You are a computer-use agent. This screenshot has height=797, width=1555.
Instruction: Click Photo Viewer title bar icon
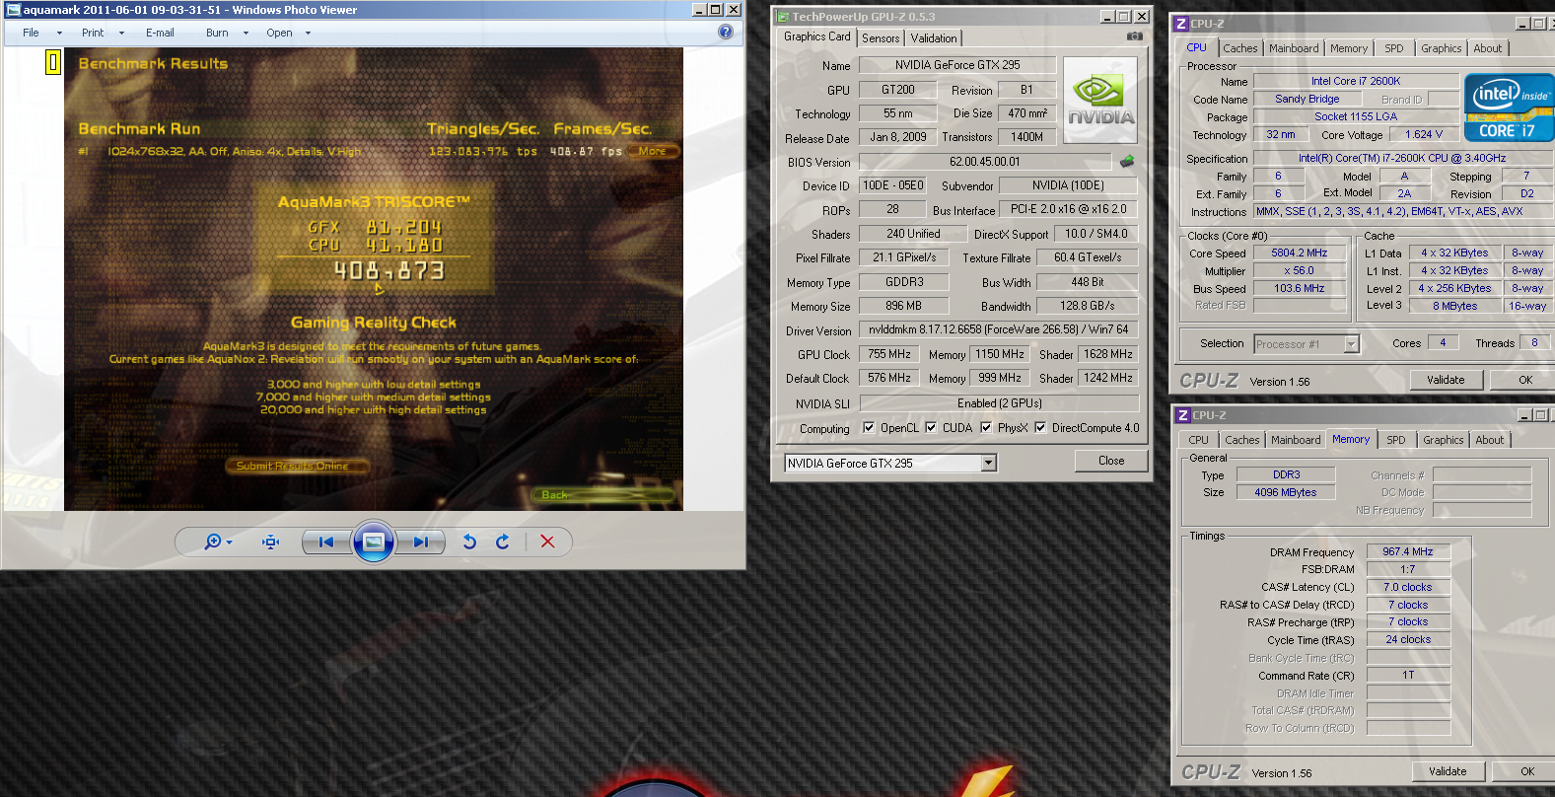(x=14, y=10)
